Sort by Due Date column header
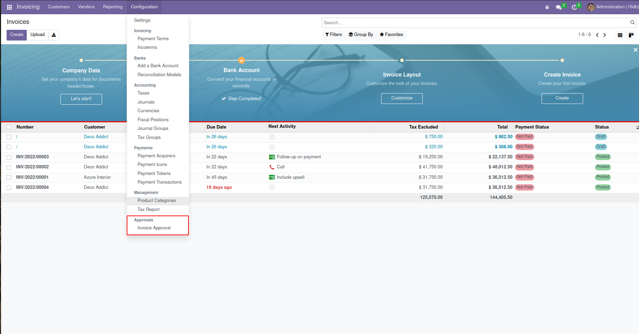This screenshot has height=334, width=639. (x=217, y=127)
